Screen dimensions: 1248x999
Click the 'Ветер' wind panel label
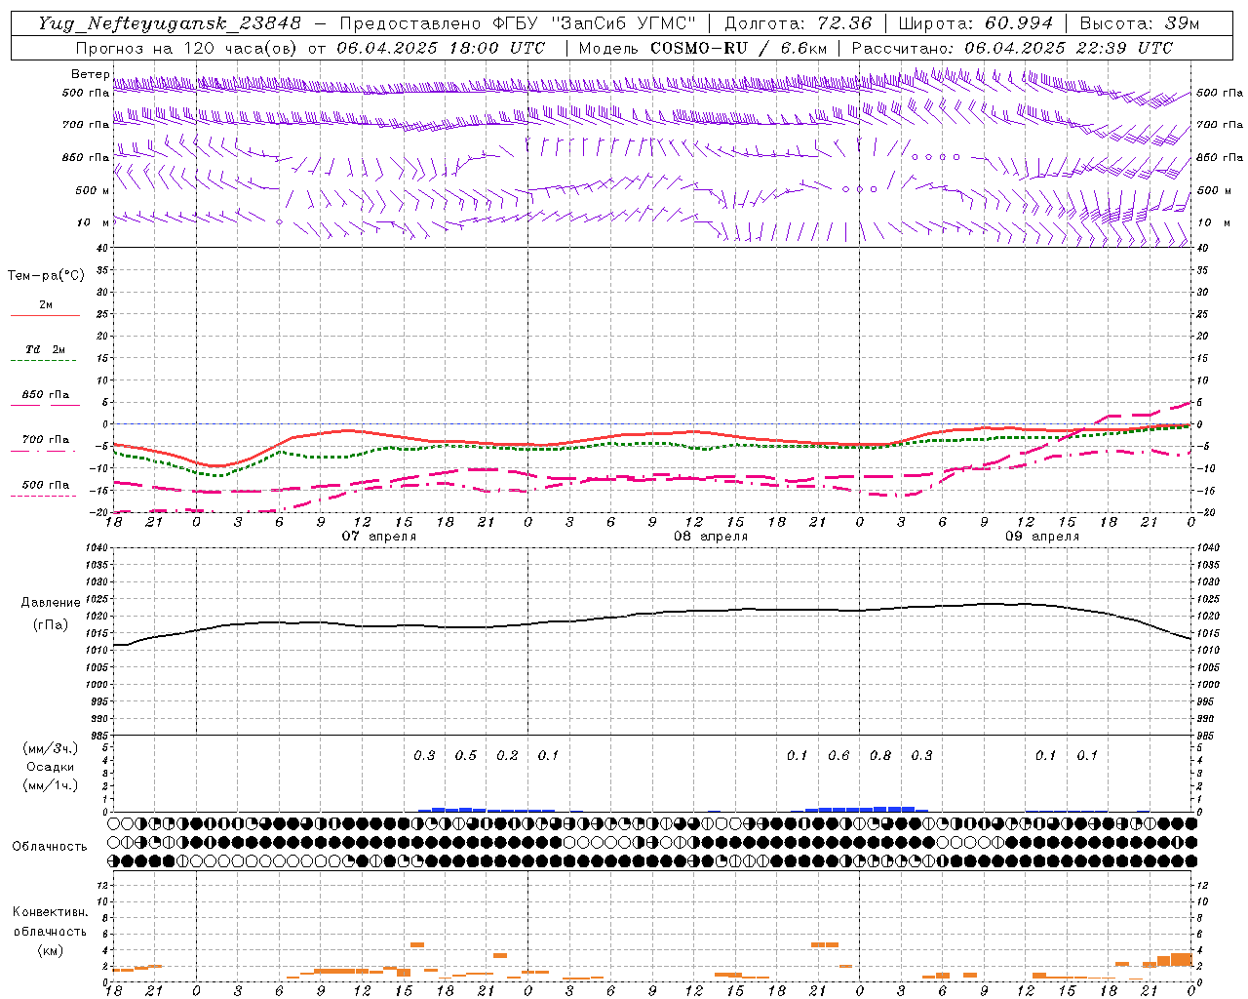pyautogui.click(x=91, y=74)
